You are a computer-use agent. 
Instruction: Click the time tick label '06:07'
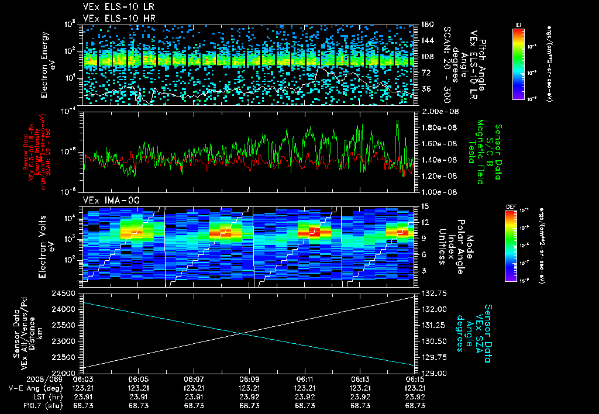[194, 379]
